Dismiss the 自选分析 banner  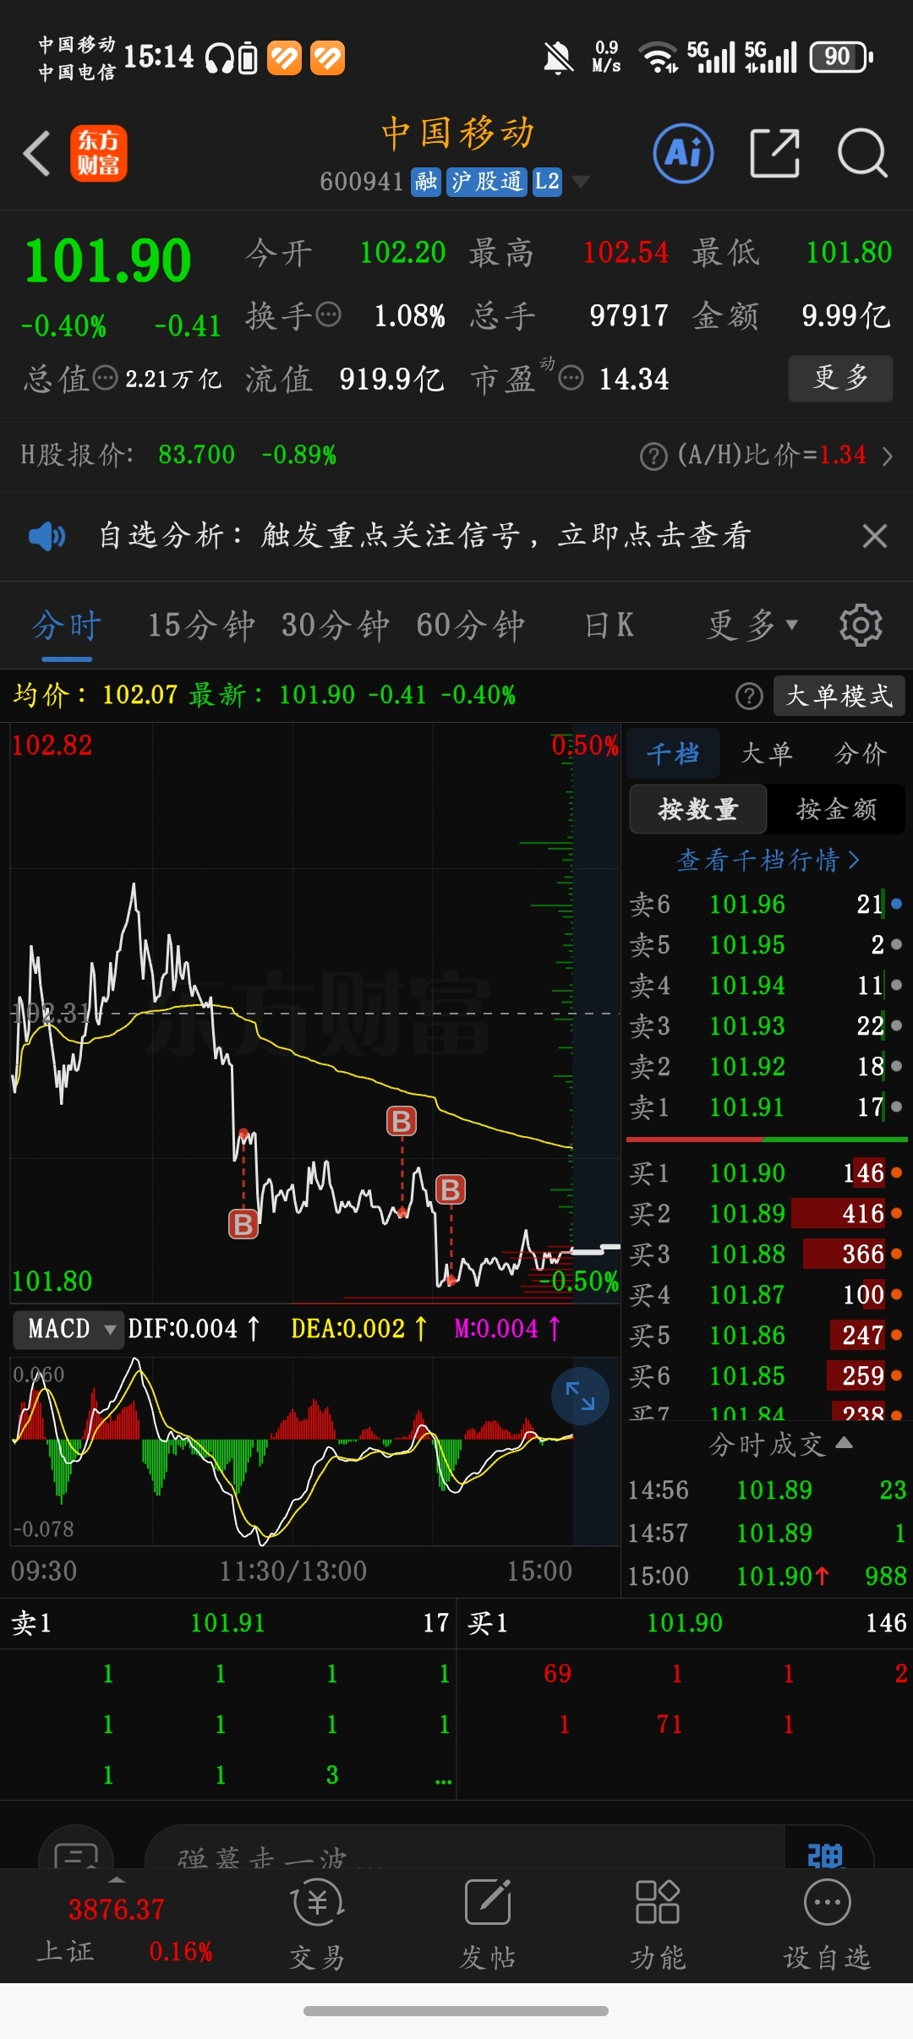(x=874, y=536)
